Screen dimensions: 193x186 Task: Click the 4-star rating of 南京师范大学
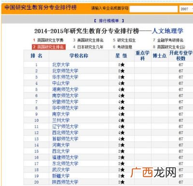pos(122,95)
